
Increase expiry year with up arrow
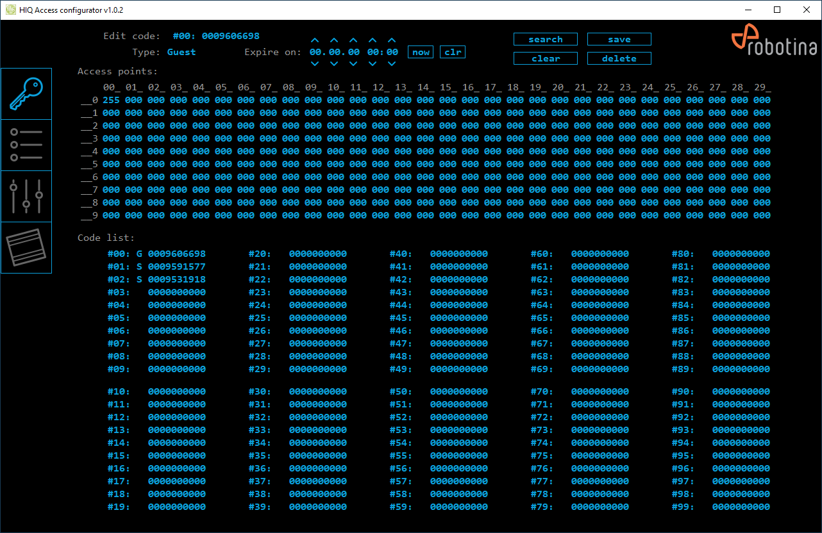click(x=353, y=40)
